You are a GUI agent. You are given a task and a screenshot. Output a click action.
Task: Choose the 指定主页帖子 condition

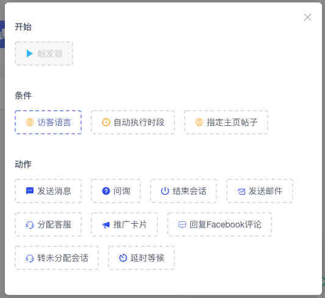tap(226, 122)
